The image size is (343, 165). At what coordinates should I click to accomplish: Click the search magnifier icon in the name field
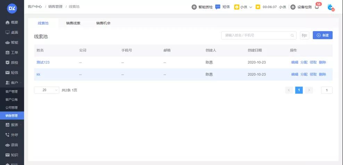click(292, 35)
